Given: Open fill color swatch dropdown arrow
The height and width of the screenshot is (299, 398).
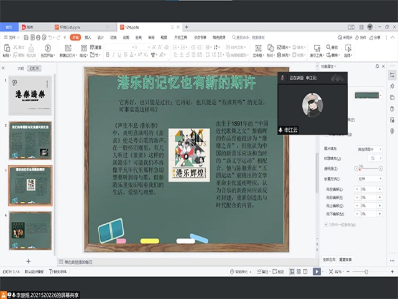Looking at the screenshot, I should point(381,95).
